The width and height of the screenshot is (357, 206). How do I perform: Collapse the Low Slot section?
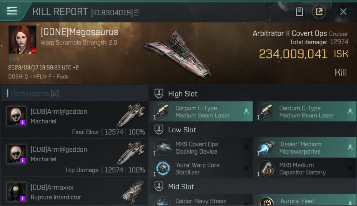(x=159, y=130)
